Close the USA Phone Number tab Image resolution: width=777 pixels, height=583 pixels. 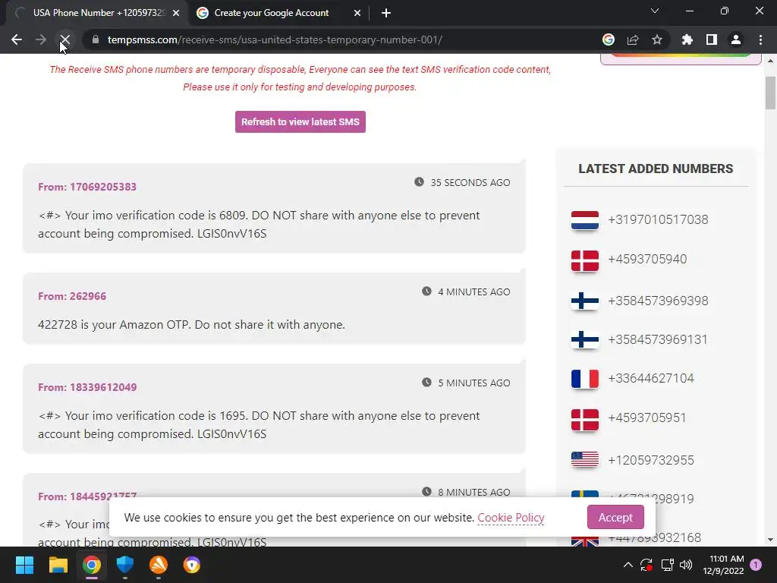[x=176, y=13]
